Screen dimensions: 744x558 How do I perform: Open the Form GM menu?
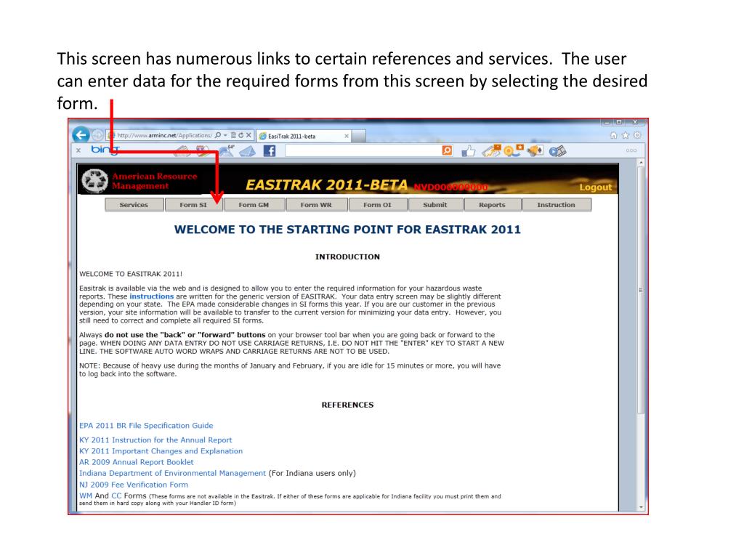tap(254, 205)
